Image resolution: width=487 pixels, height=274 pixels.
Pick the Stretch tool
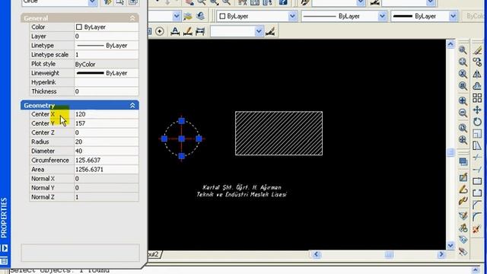click(477, 145)
